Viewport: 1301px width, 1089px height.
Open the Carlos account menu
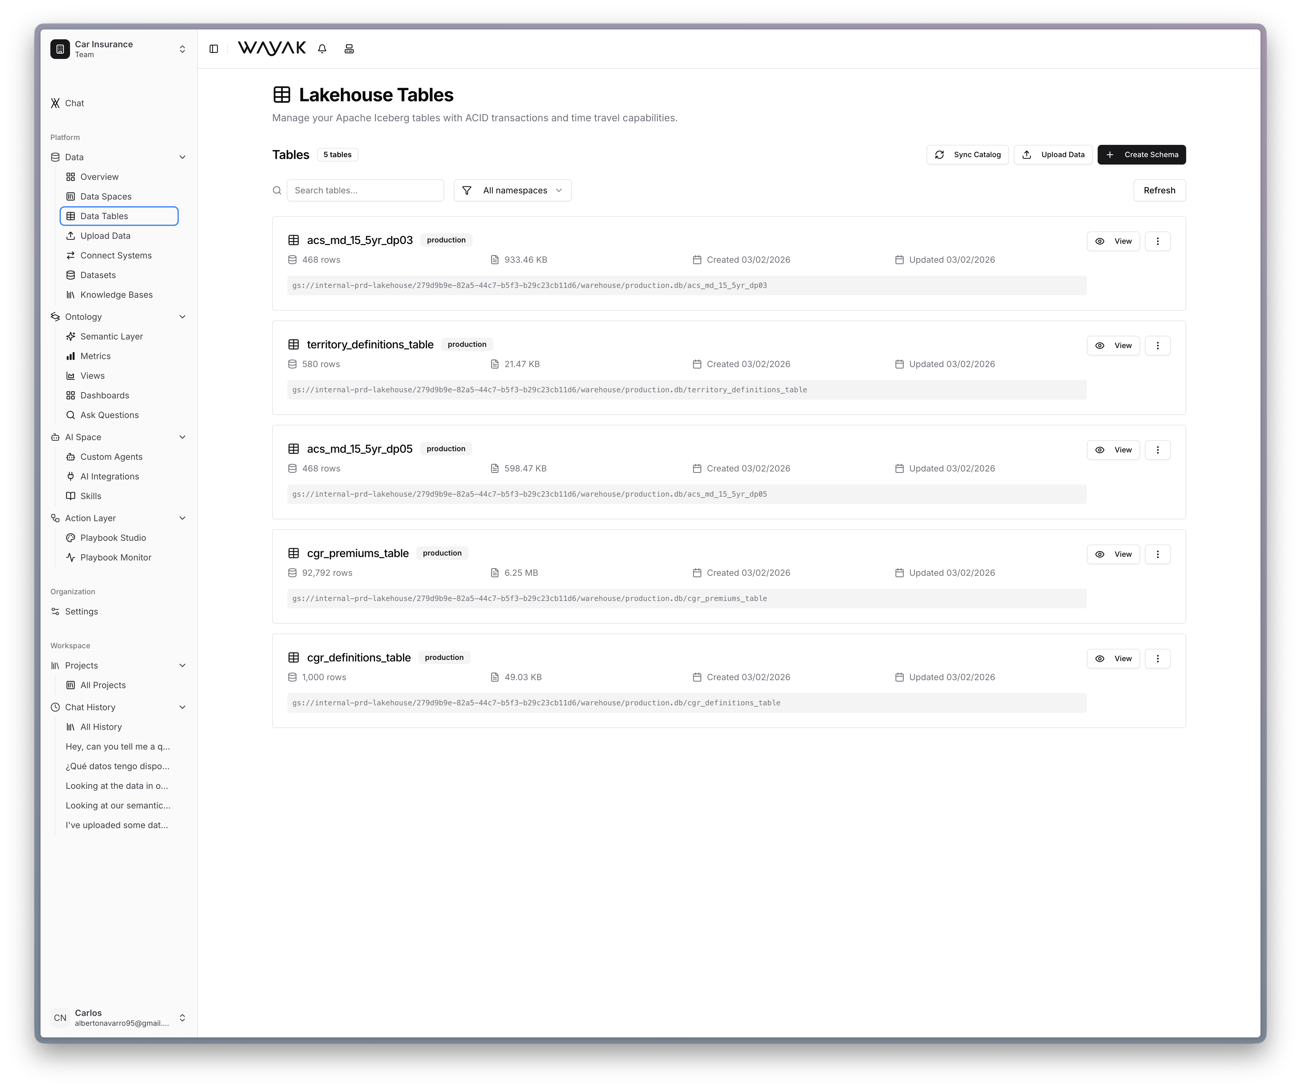(x=118, y=1018)
